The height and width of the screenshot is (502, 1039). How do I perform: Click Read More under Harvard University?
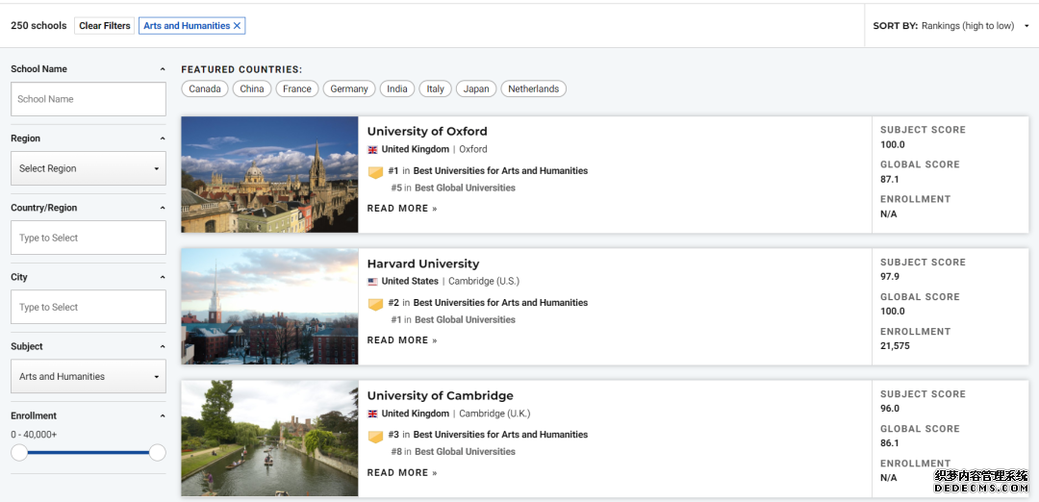point(402,340)
